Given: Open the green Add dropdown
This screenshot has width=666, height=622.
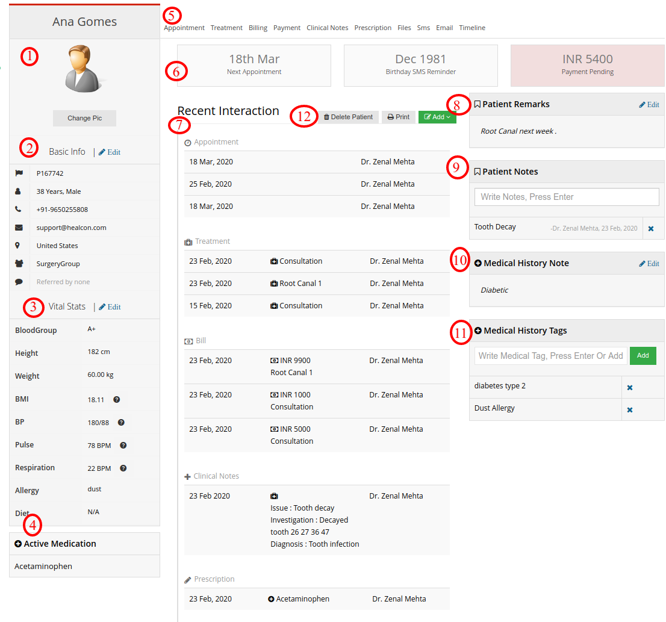Looking at the screenshot, I should 437,117.
